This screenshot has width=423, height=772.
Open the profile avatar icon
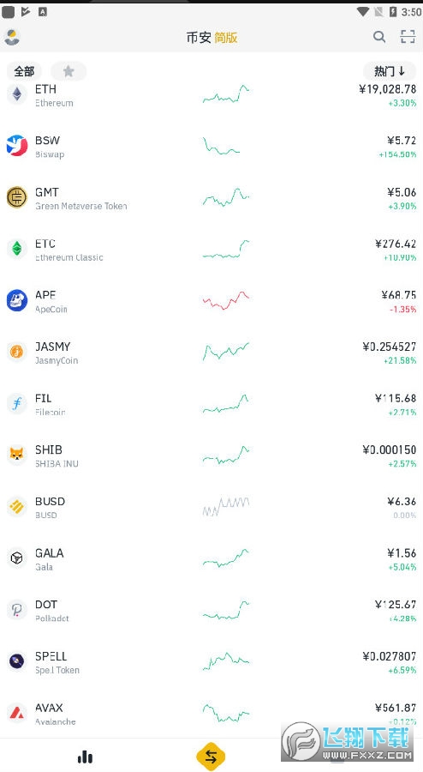pos(12,38)
